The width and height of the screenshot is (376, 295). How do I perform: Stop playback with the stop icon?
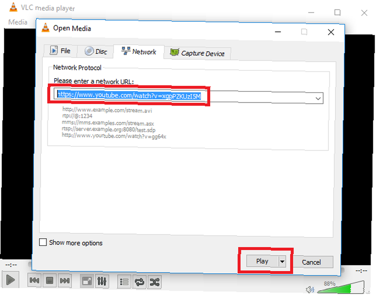50,280
